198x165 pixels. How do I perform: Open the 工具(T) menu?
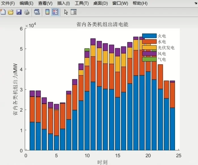point(82,3)
